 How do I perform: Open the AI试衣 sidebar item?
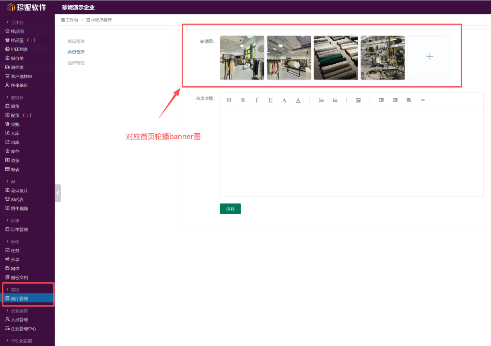(17, 199)
